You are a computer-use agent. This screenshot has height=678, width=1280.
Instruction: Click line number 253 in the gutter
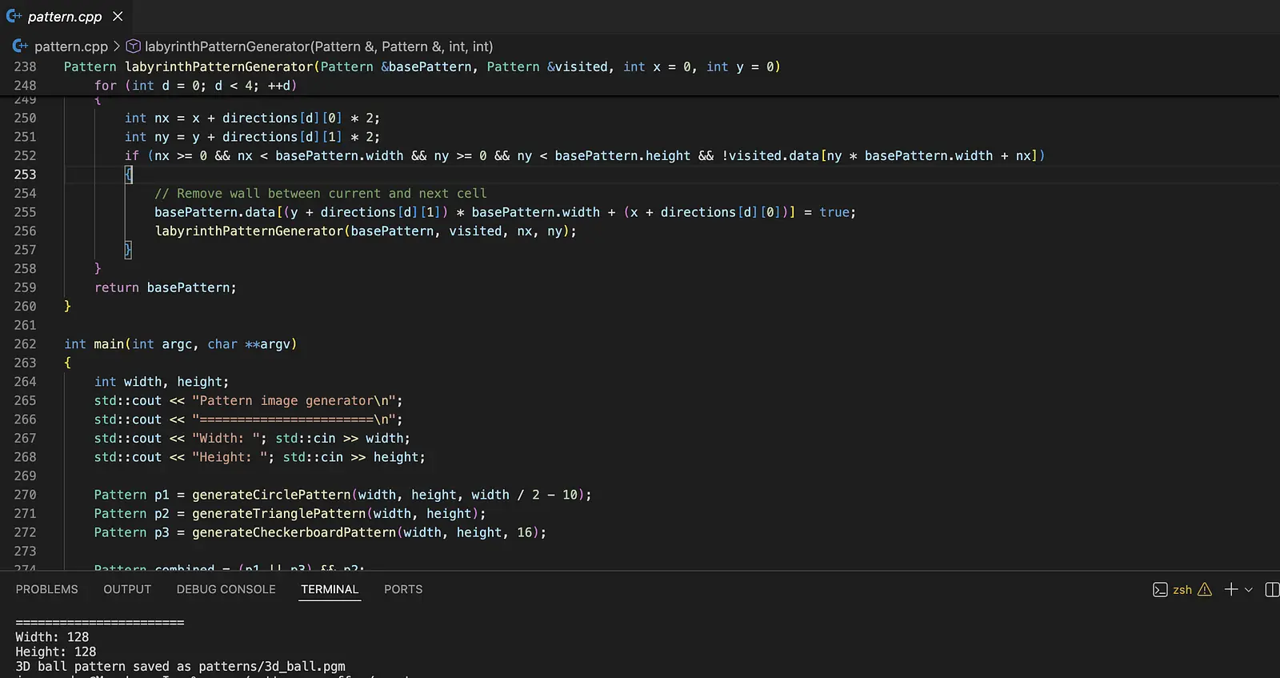(25, 175)
